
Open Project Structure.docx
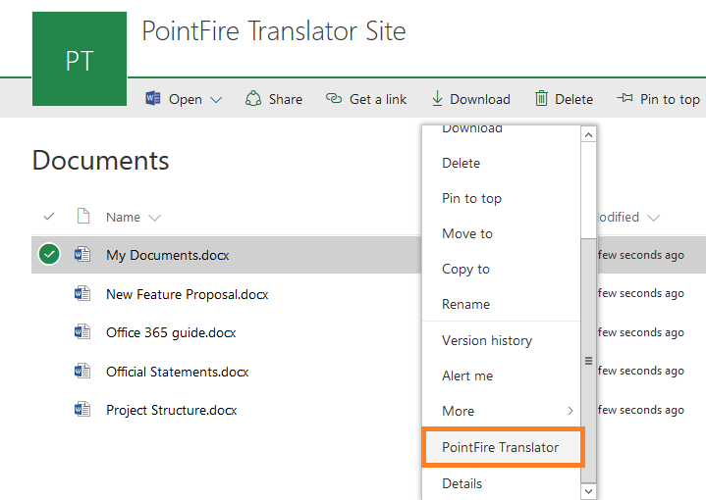click(172, 410)
